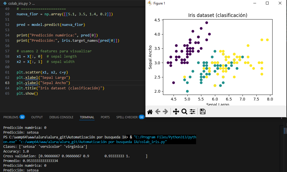This screenshot has width=287, height=172.
Task: Activate the Pan axes tool in Figure 1
Action: (176, 112)
